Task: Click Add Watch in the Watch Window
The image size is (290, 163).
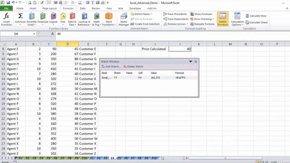Action: tap(111, 67)
